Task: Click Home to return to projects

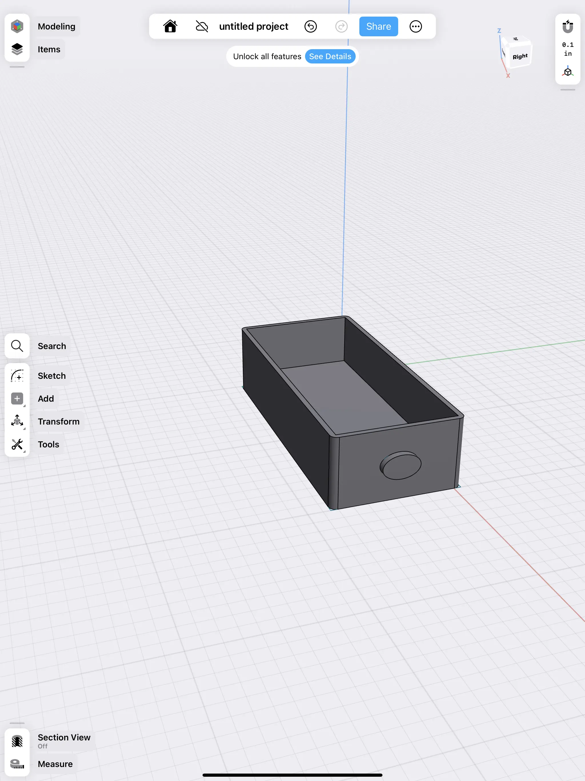Action: pyautogui.click(x=170, y=26)
